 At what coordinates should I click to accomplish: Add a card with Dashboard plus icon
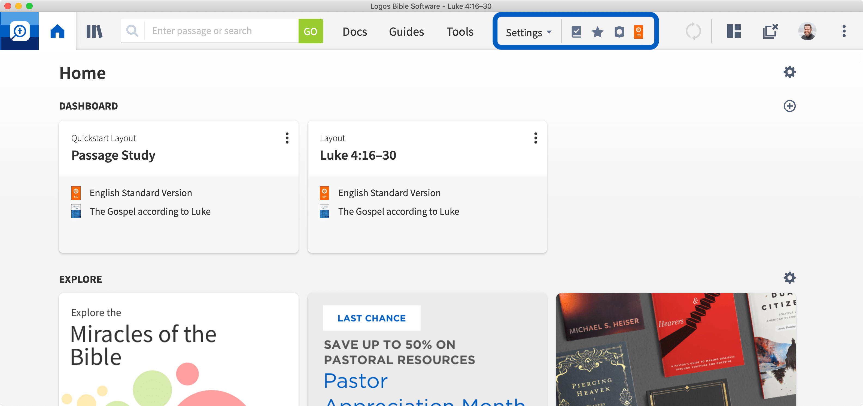(x=789, y=106)
